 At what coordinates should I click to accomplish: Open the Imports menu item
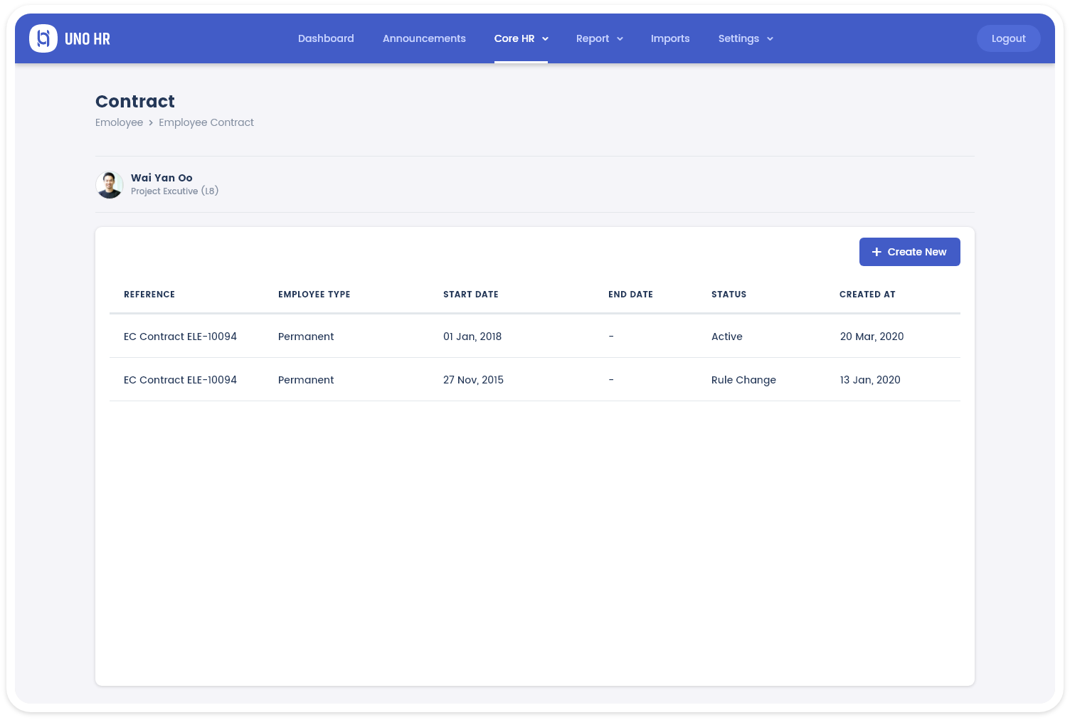pyautogui.click(x=670, y=38)
